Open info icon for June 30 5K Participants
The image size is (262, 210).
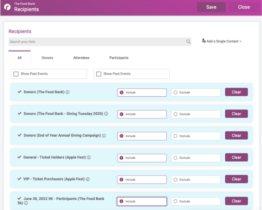26,203
